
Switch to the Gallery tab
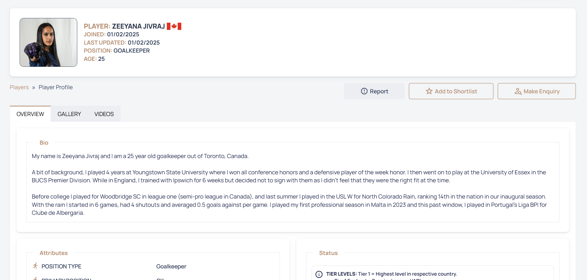(x=69, y=114)
